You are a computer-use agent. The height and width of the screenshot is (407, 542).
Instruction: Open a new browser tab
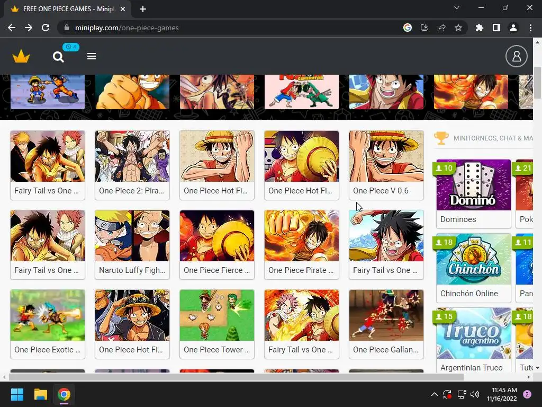coord(143,9)
